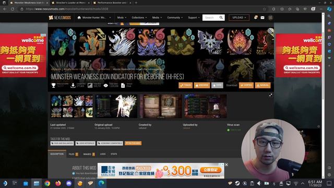Open the browser split screen icon
Image resolution: width=334 pixels, height=188 pixels.
tap(282, 9)
